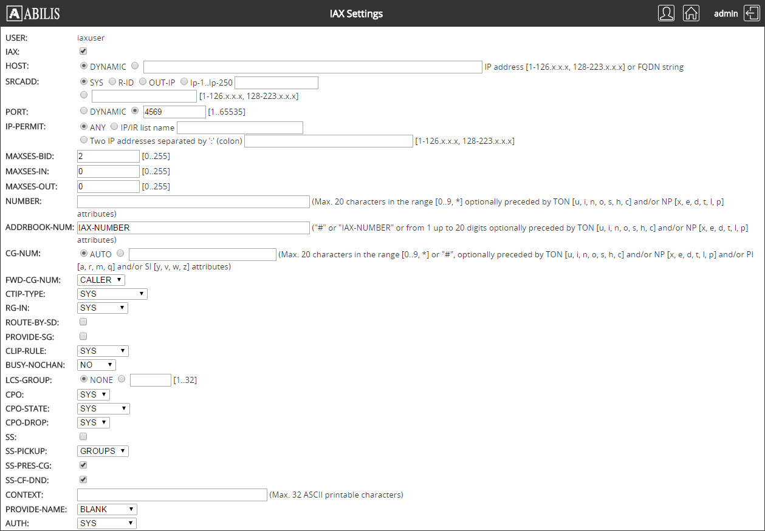Enable the ROUTE-BY-SD checkbox
The height and width of the screenshot is (531, 765).
point(83,322)
